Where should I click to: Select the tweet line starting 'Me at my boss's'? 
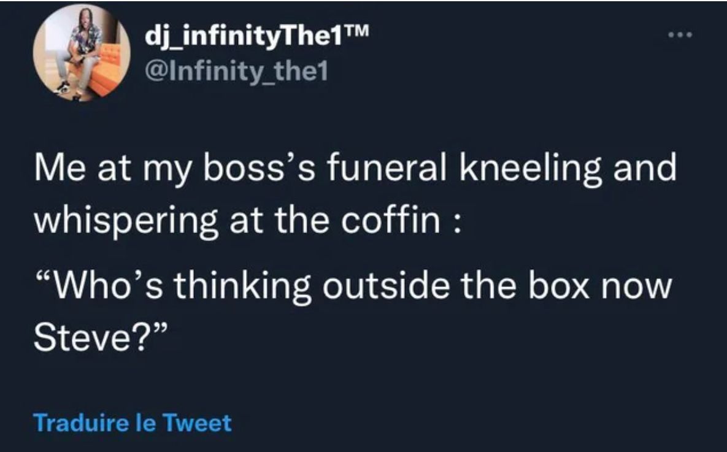355,169
